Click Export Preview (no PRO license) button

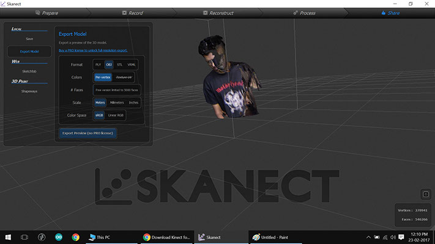pos(87,133)
